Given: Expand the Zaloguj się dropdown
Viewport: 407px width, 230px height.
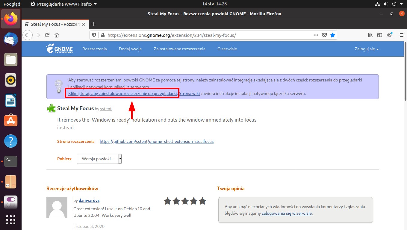Looking at the screenshot, I should point(367,49).
